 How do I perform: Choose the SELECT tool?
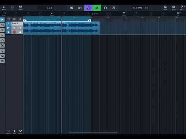point(4,14)
